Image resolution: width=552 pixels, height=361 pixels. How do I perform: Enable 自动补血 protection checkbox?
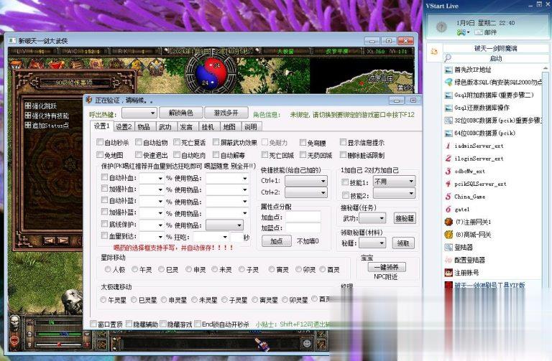coord(104,177)
